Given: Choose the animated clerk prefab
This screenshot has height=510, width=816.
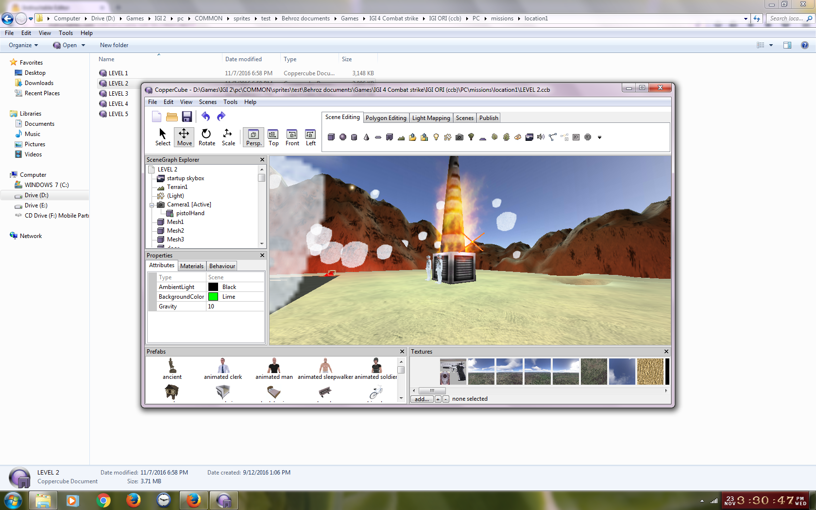Looking at the screenshot, I should tap(223, 369).
